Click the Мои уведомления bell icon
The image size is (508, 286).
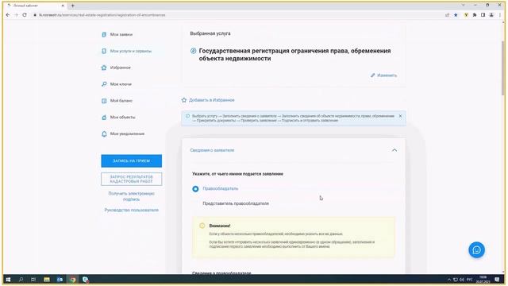104,133
